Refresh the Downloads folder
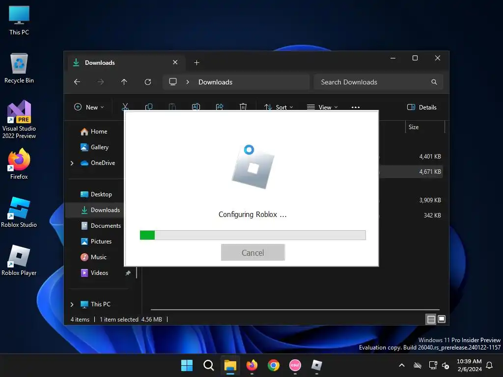503x377 pixels. pyautogui.click(x=148, y=82)
